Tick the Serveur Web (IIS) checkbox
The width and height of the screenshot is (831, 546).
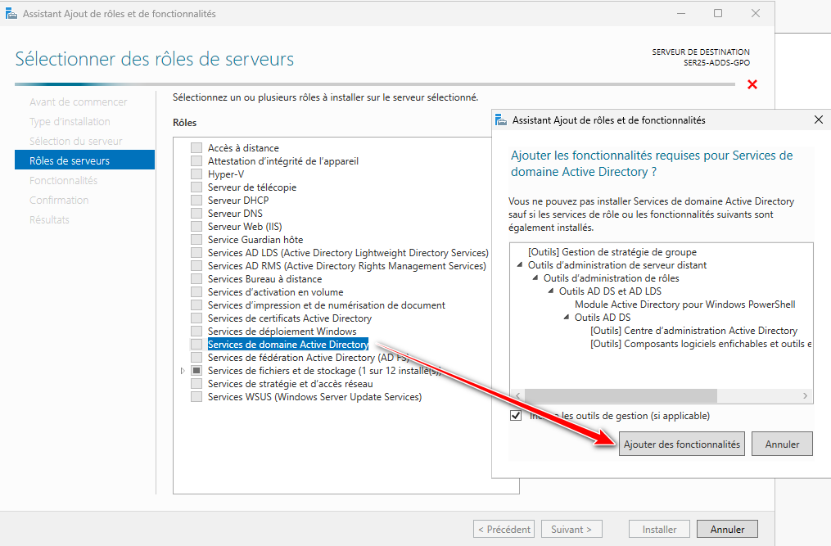click(196, 227)
